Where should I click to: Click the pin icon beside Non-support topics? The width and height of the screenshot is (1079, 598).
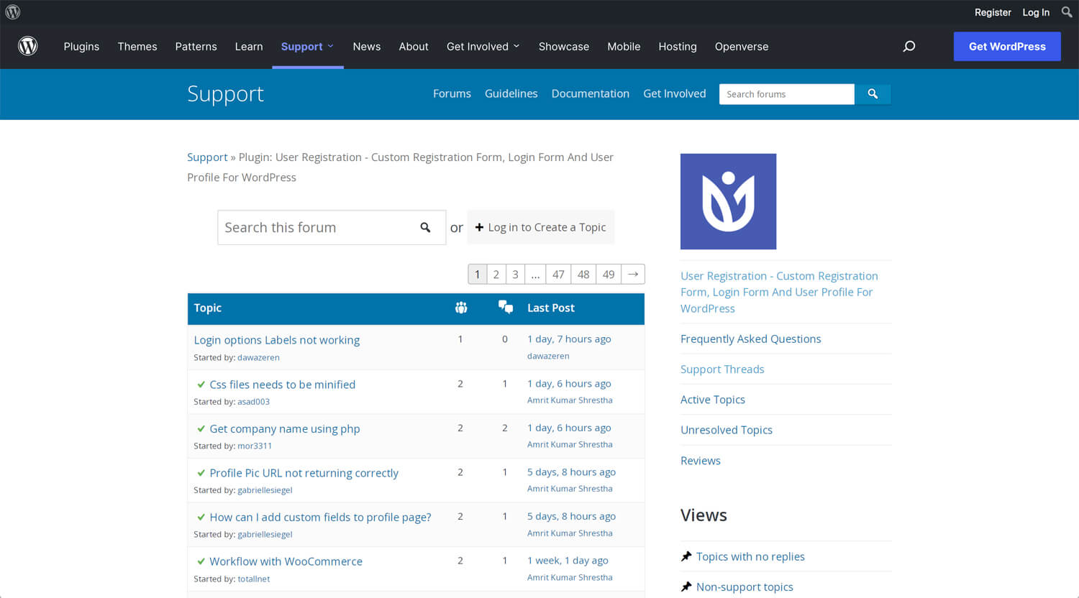click(686, 586)
